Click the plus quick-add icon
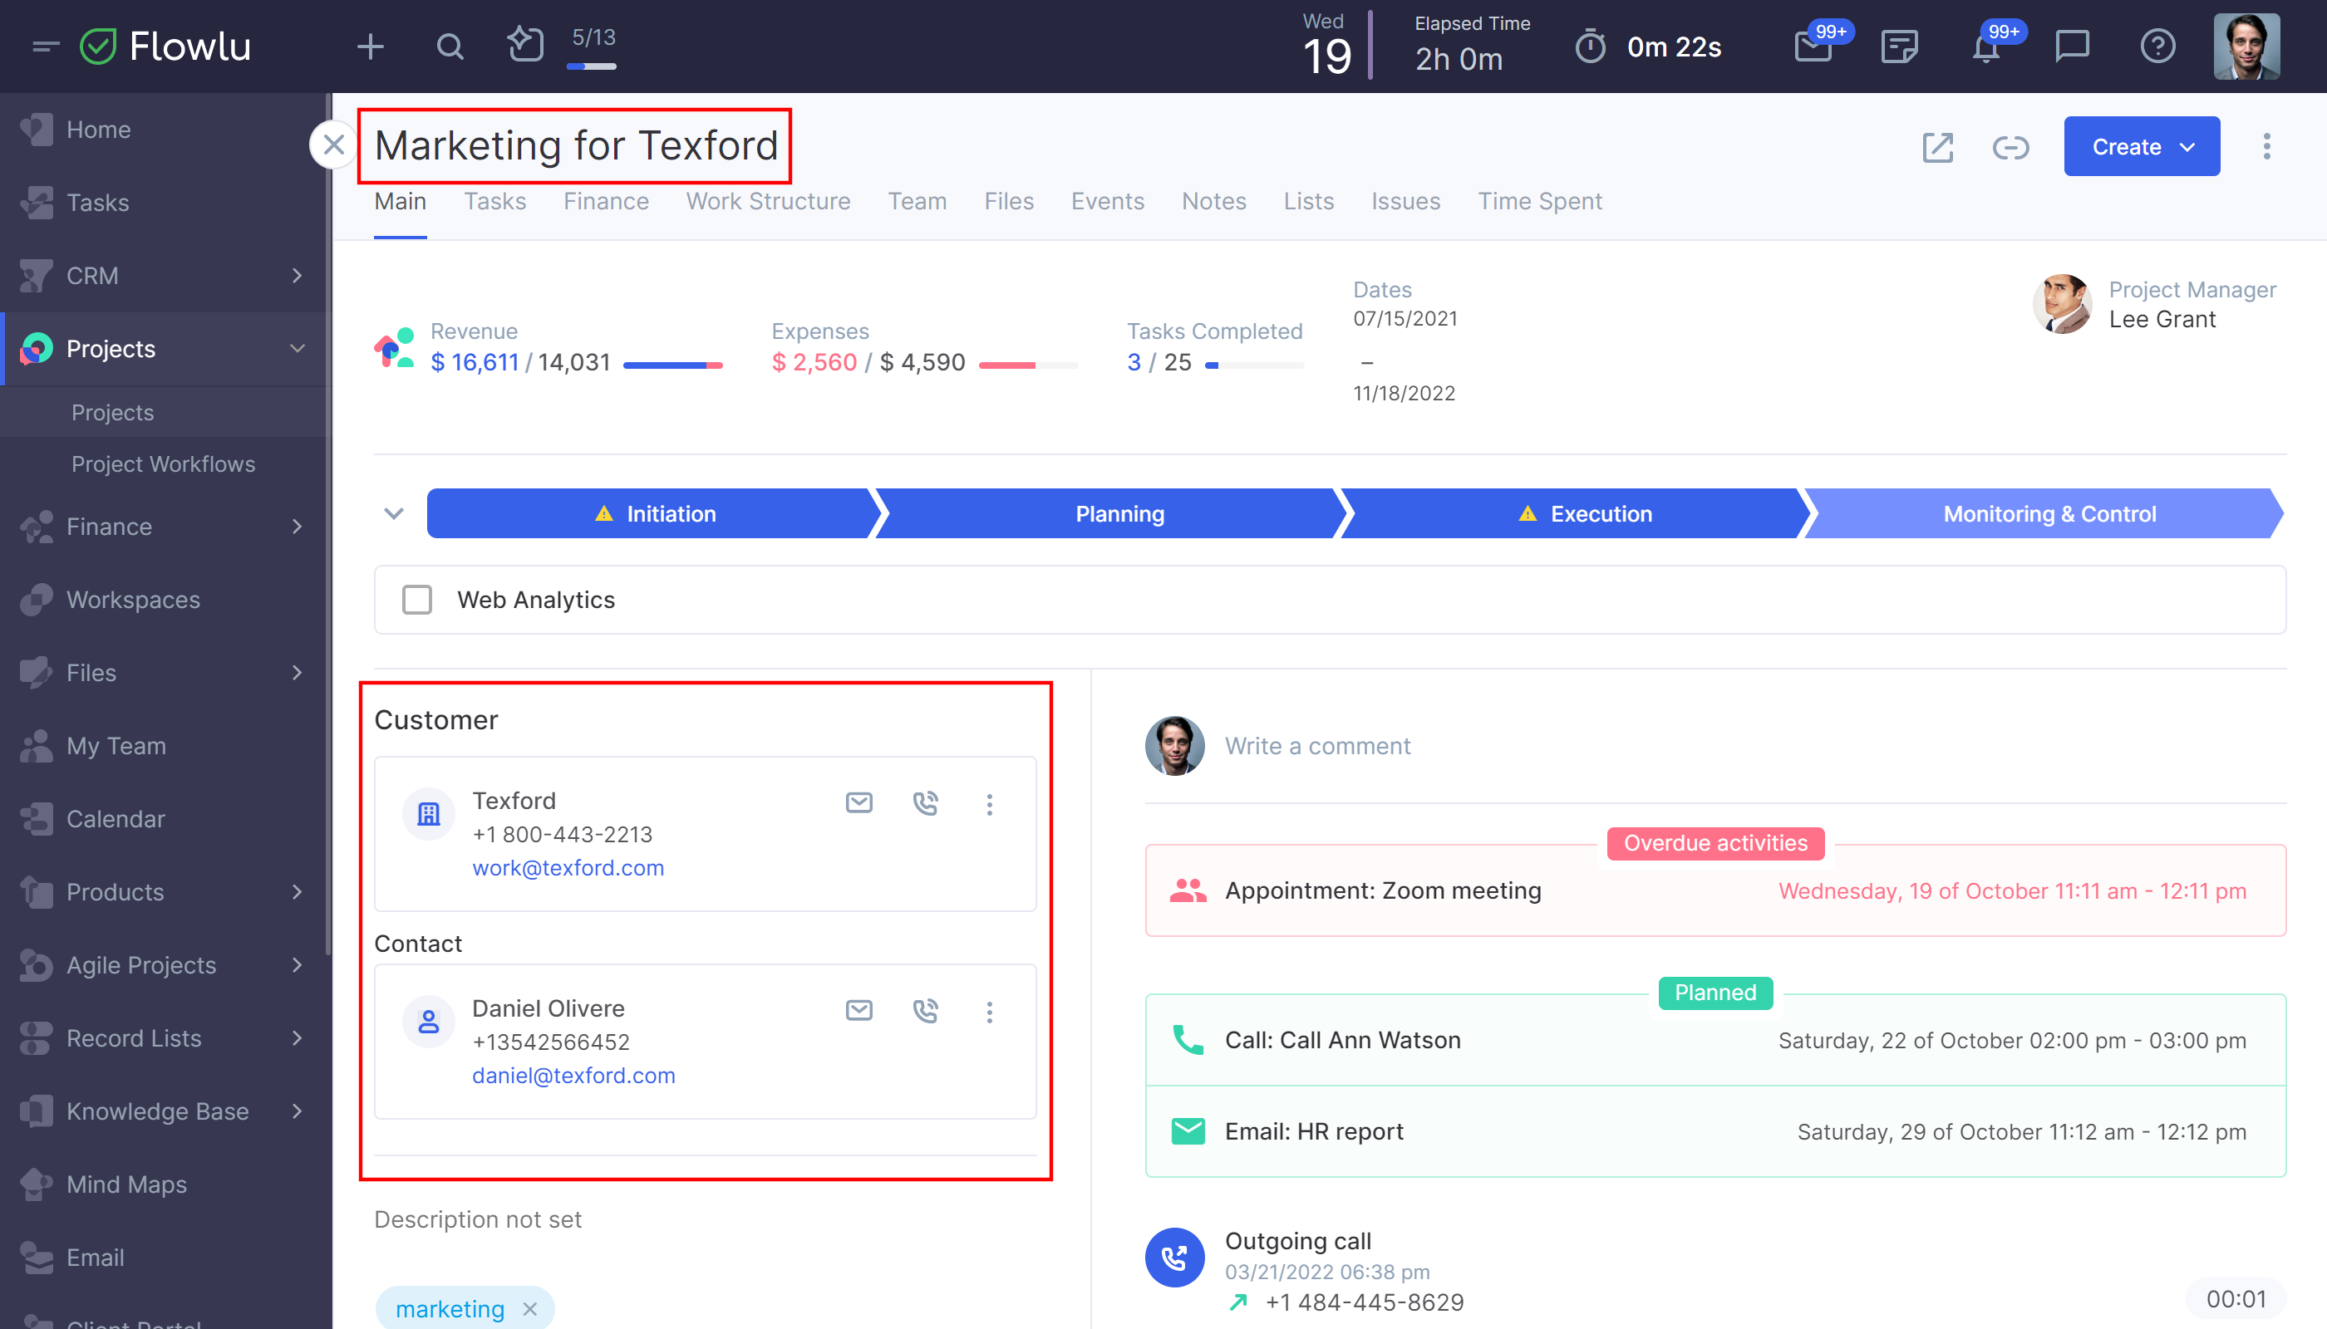This screenshot has width=2327, height=1329. [x=370, y=46]
